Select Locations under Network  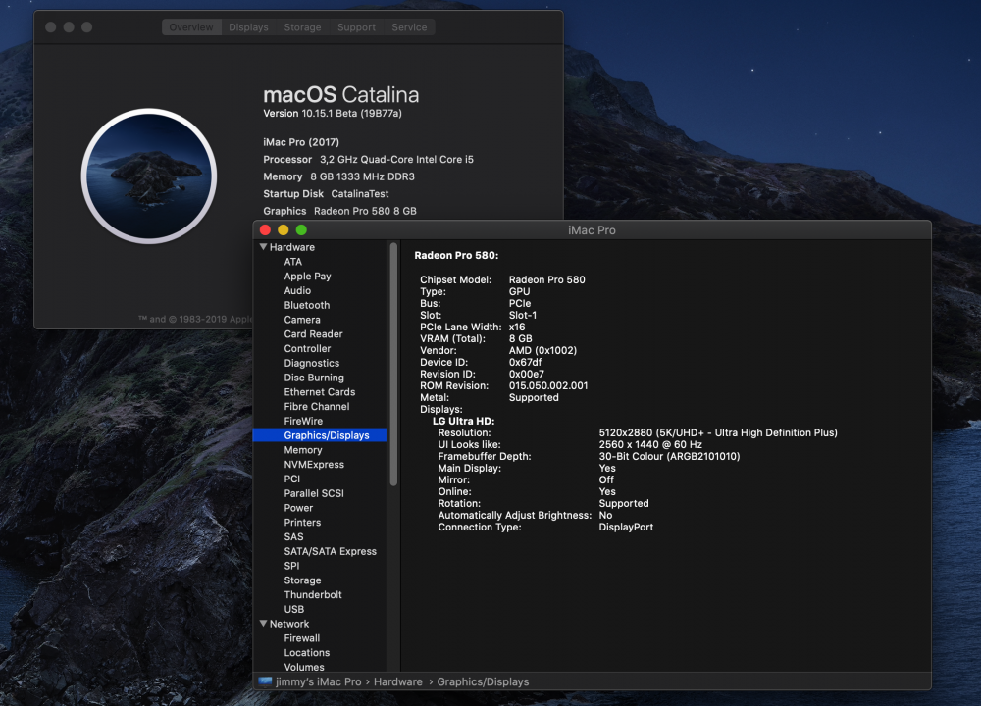pyautogui.click(x=306, y=652)
